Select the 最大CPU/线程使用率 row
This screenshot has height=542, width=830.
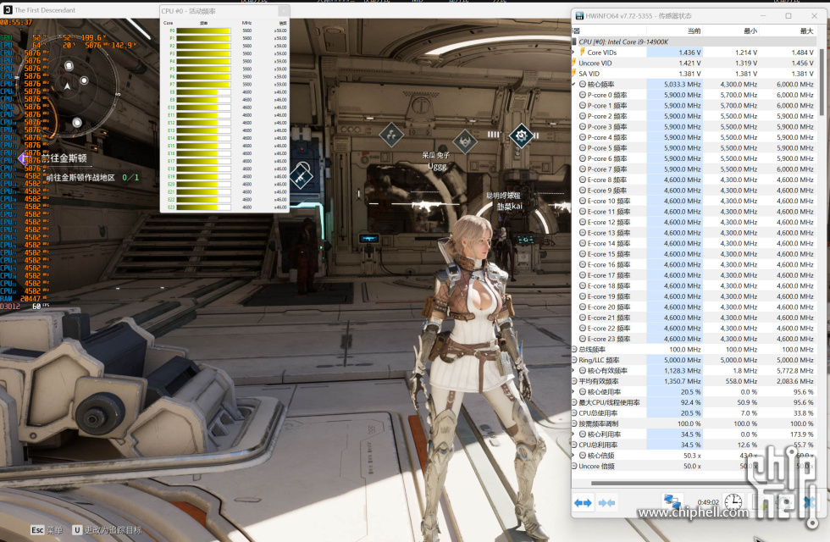pos(694,402)
